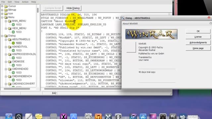The height and width of the screenshot is (119, 212).
Task: Select the CMDMODE folder icon
Action: pos(10,62)
